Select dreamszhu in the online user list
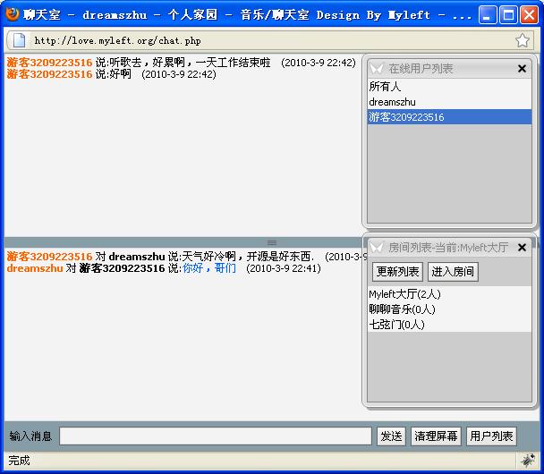The width and height of the screenshot is (544, 474). pos(449,102)
